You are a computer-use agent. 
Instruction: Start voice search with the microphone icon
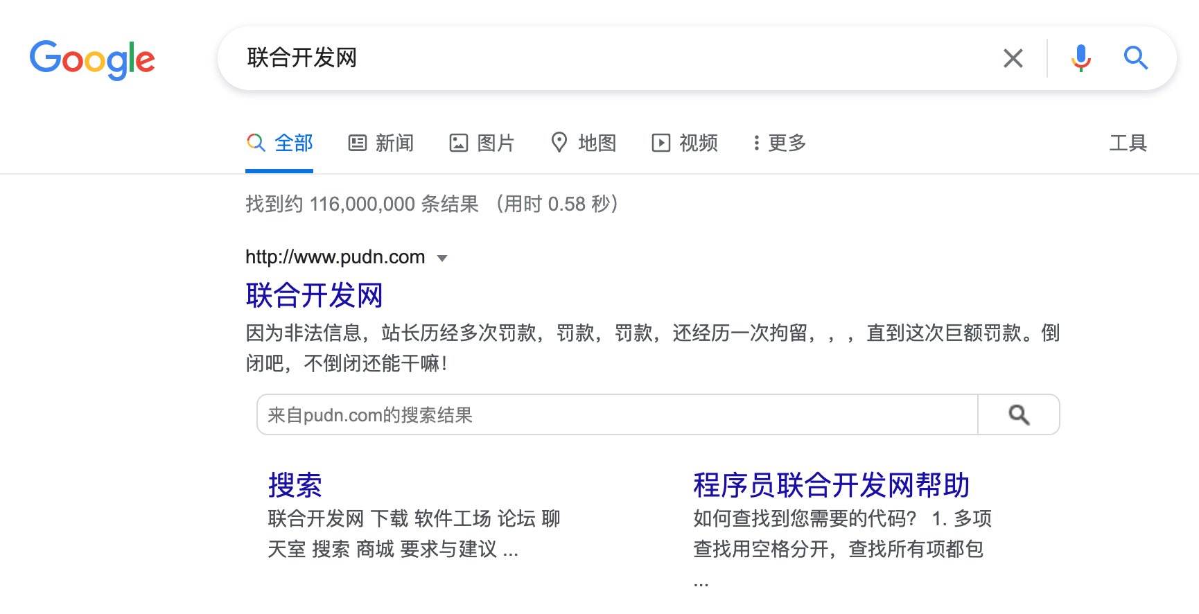point(1080,58)
